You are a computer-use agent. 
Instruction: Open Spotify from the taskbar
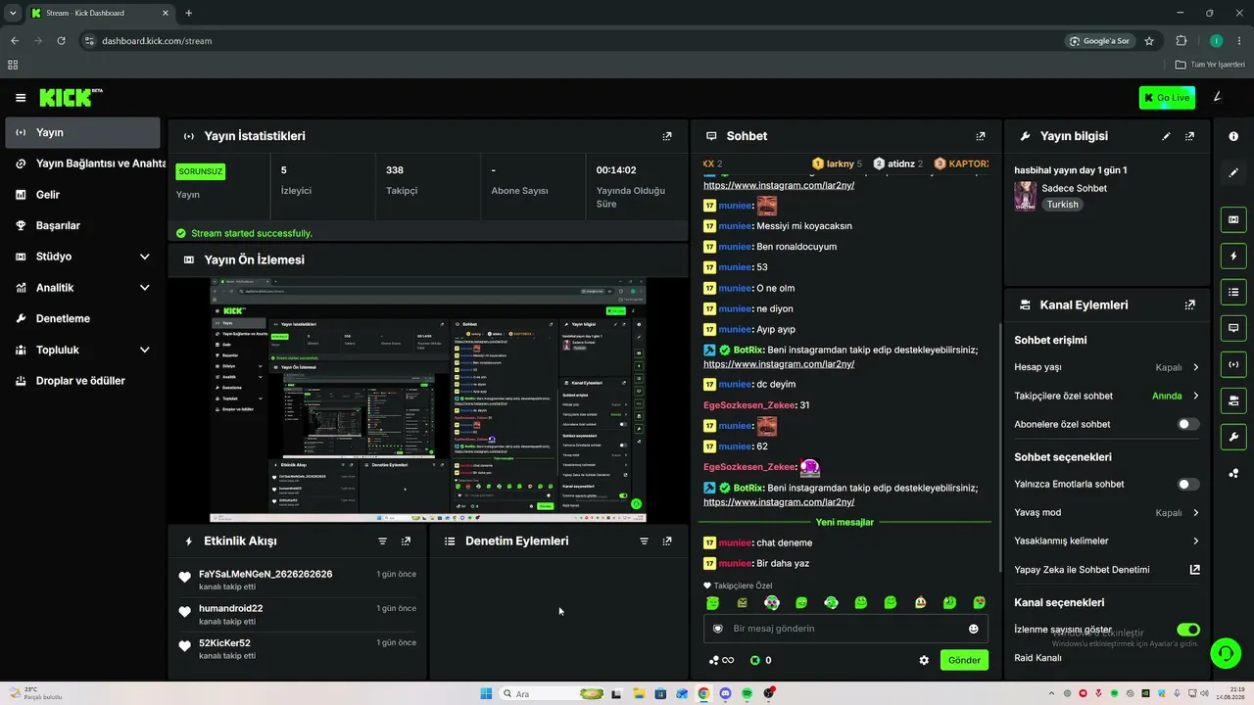click(x=748, y=693)
